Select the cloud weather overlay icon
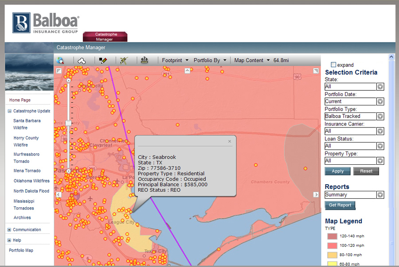The image size is (399, 267). [82, 61]
